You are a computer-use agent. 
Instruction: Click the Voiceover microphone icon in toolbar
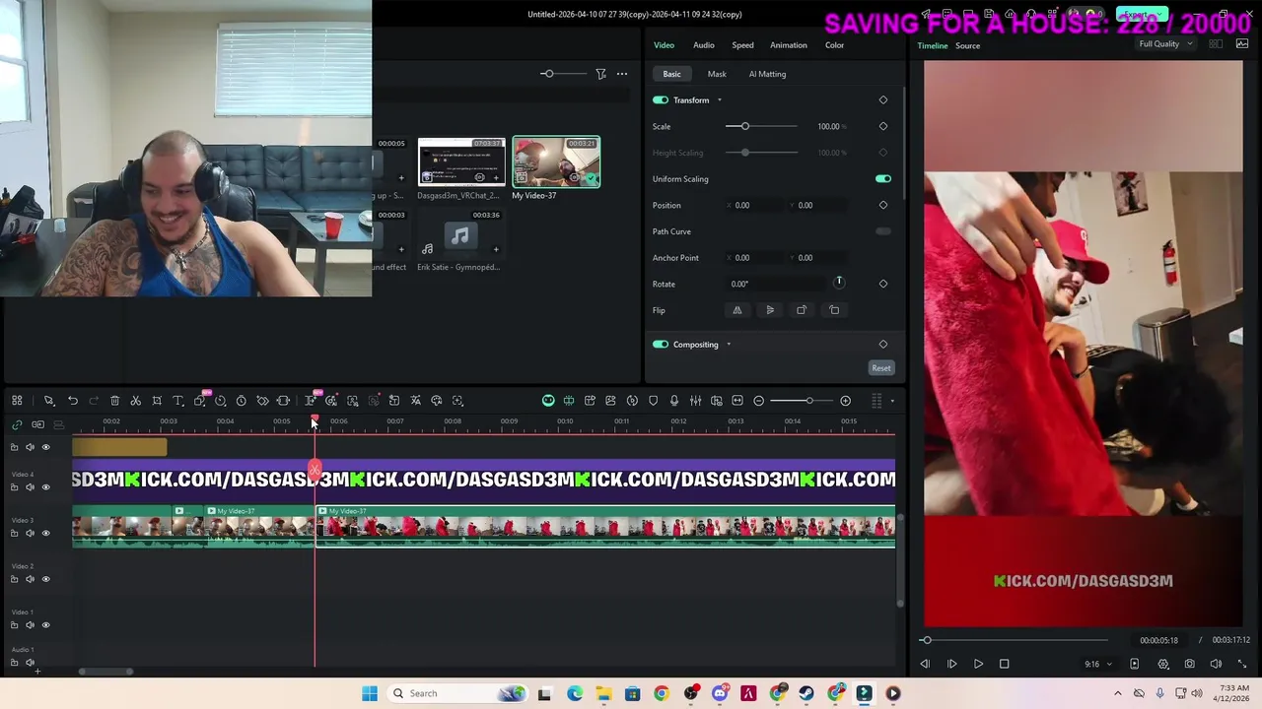click(674, 401)
